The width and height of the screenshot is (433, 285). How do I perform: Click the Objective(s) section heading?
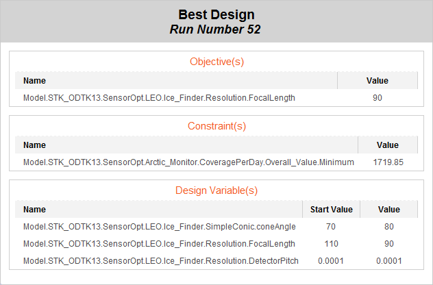click(216, 62)
